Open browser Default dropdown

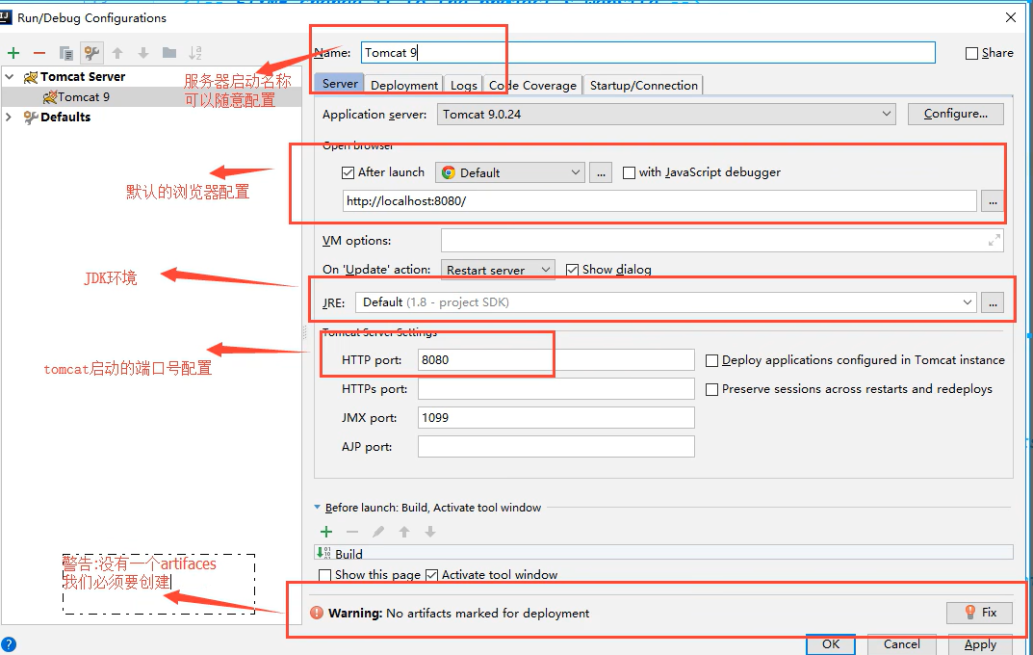pos(510,172)
